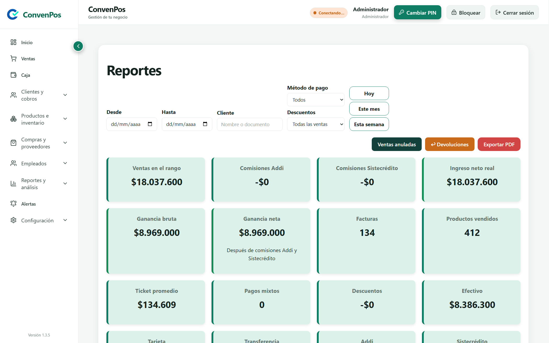Click the Reportes y análisis chart icon
549x343 pixels.
coord(13,184)
